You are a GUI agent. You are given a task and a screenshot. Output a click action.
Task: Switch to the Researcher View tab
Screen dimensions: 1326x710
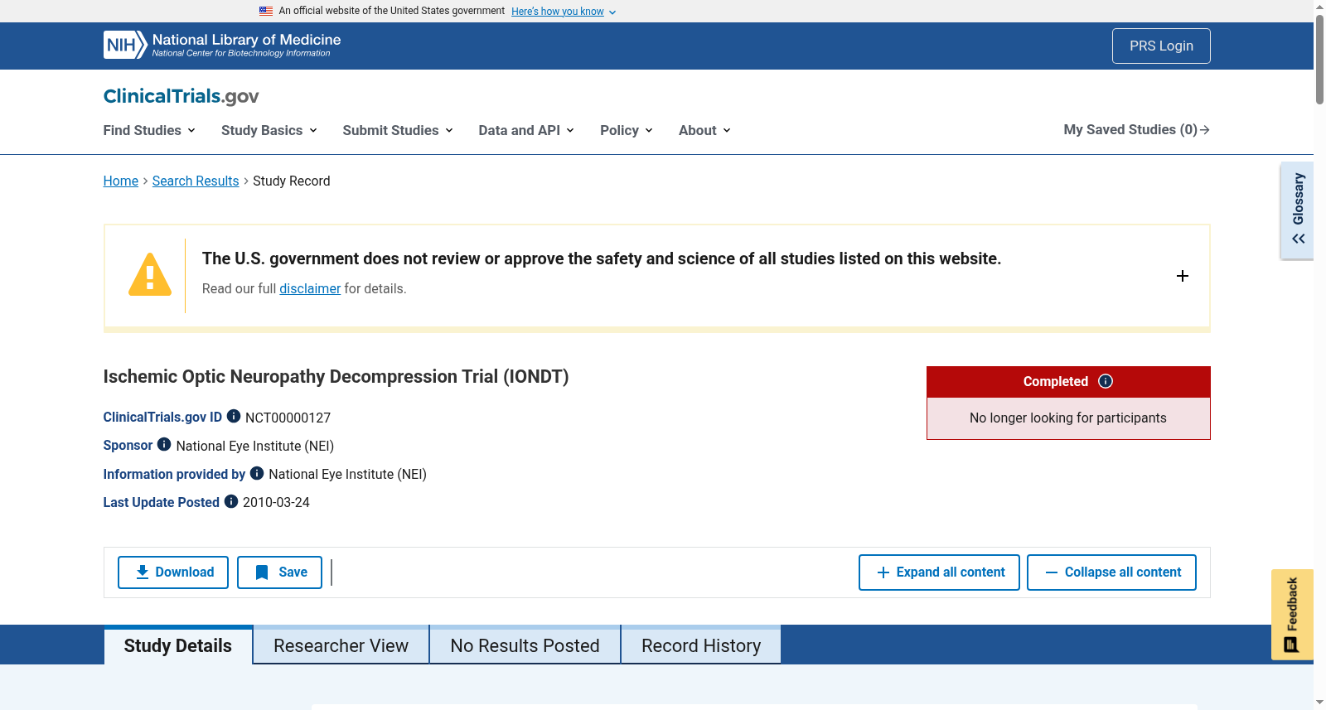(x=341, y=645)
